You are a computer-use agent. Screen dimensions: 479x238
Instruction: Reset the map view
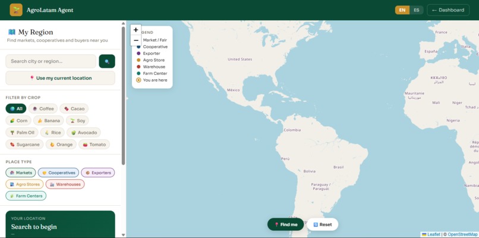tap(323, 224)
